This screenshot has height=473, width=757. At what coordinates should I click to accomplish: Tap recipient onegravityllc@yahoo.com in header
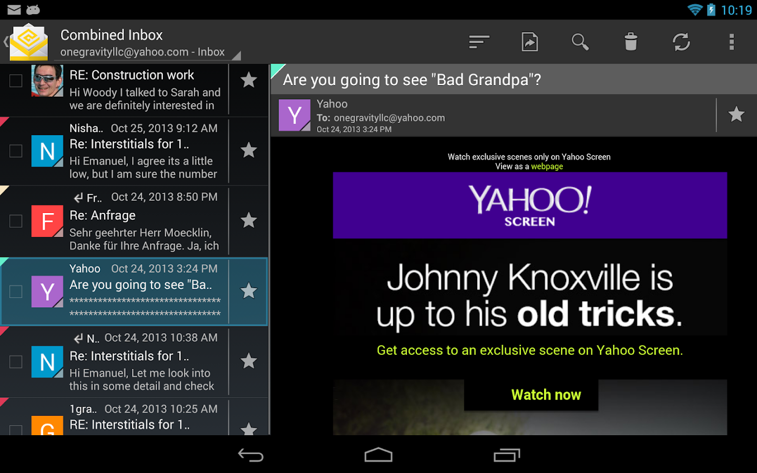click(389, 118)
